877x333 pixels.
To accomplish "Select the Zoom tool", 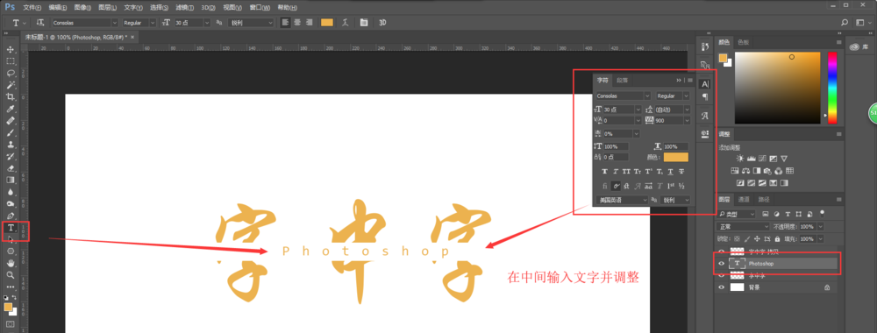I will (x=10, y=275).
